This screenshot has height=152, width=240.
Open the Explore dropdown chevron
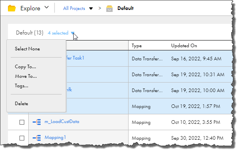[x=47, y=7]
